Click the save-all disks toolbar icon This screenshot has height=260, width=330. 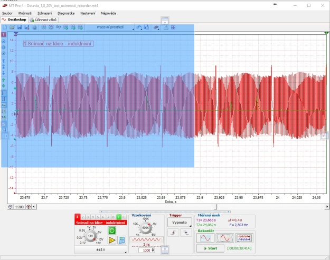point(34,27)
